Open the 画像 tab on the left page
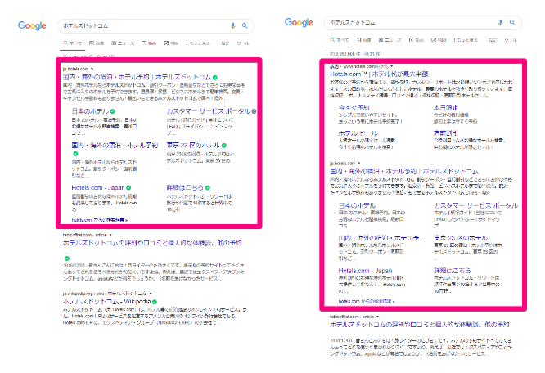545x373 pixels. [x=97, y=43]
